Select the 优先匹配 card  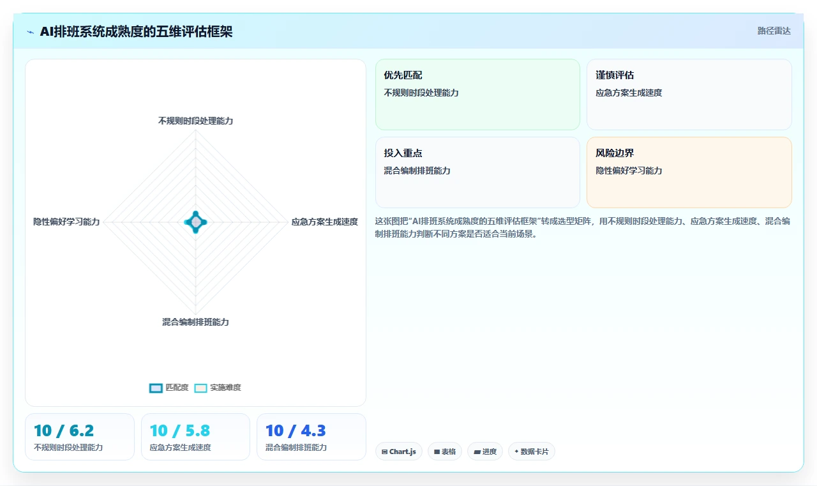[477, 95]
